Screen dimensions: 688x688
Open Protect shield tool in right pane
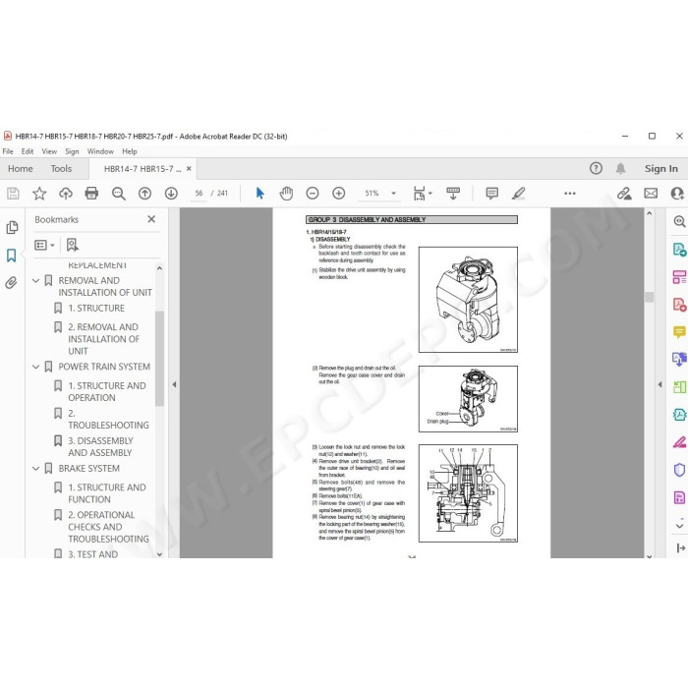click(680, 470)
